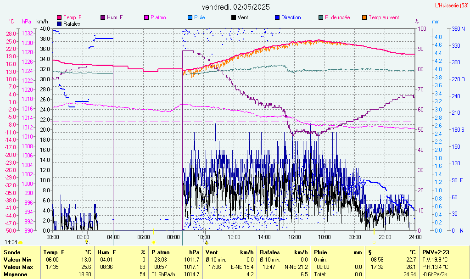Click the Pluie table header
The image size is (470, 279).
(320, 252)
